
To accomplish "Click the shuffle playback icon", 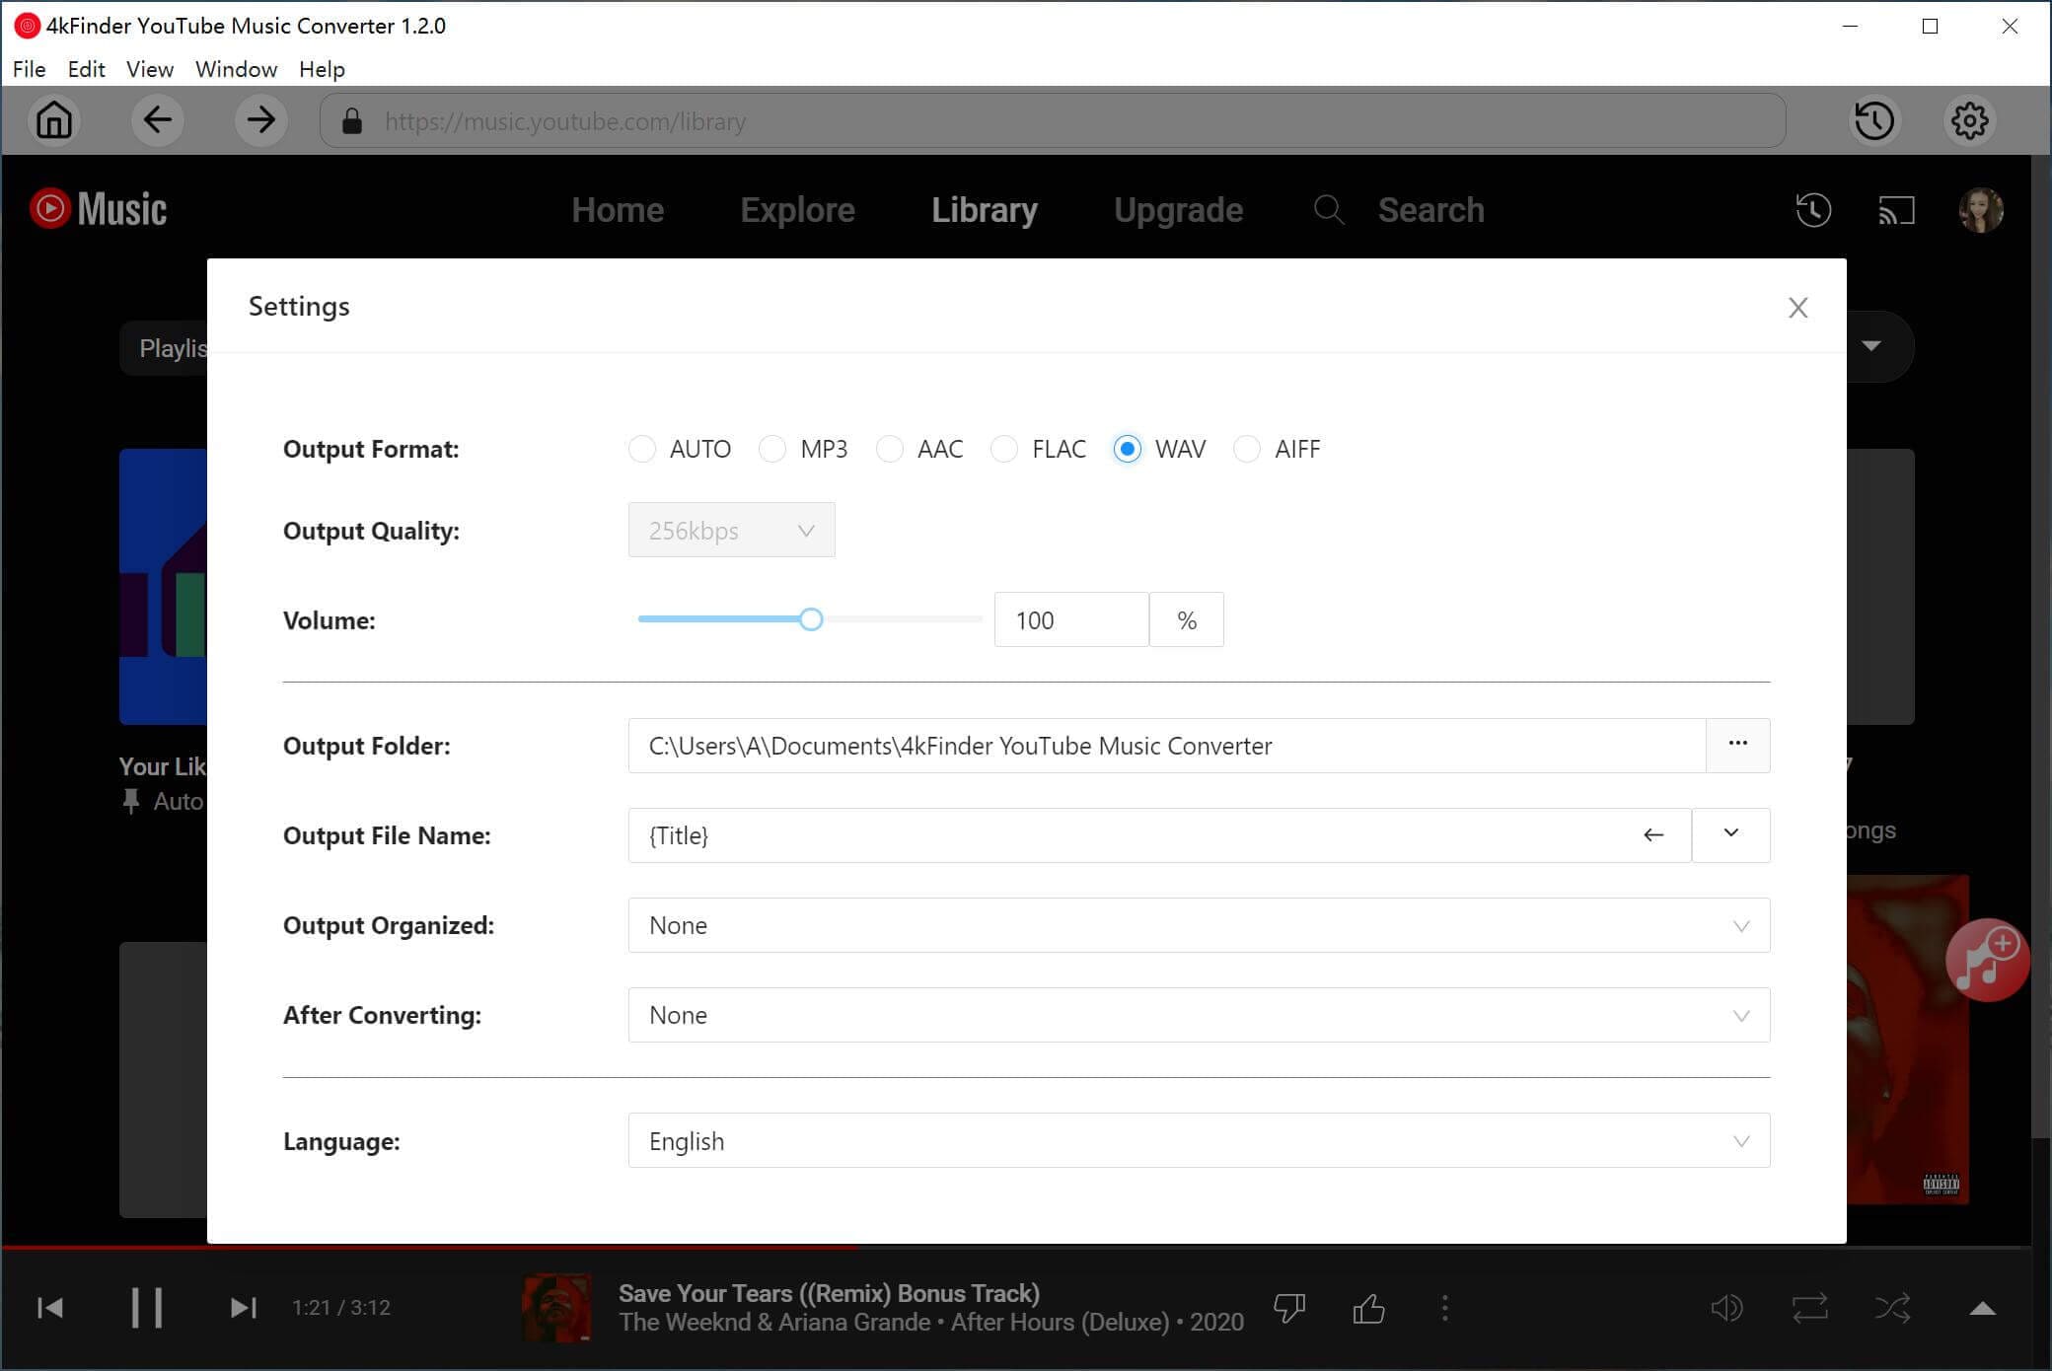I will point(1894,1307).
